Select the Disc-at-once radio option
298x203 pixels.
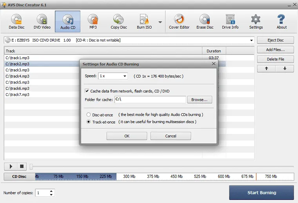(88, 115)
